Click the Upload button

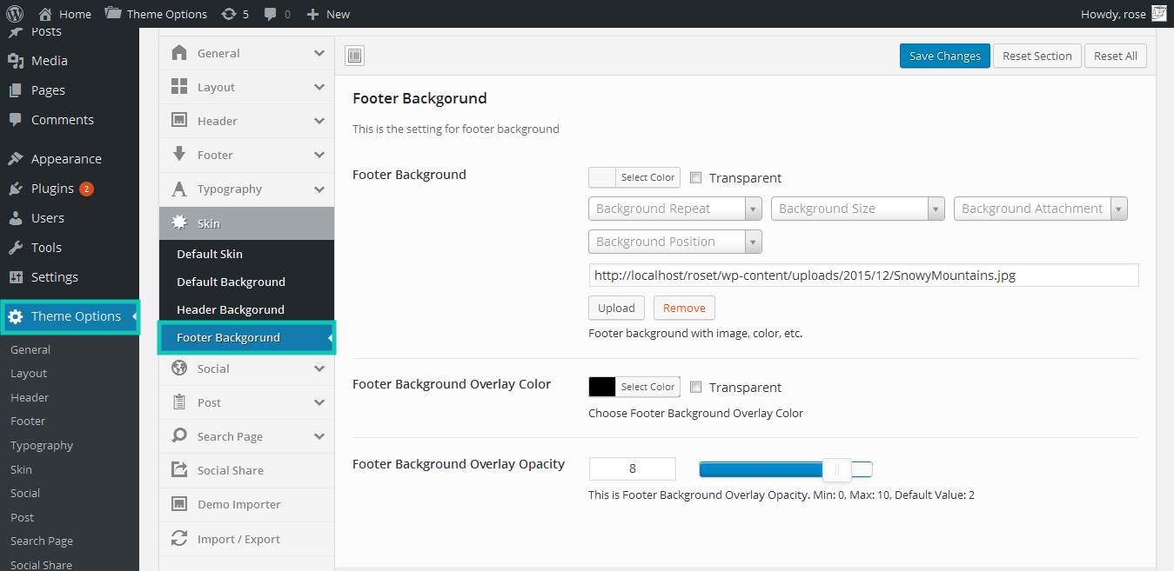[617, 308]
